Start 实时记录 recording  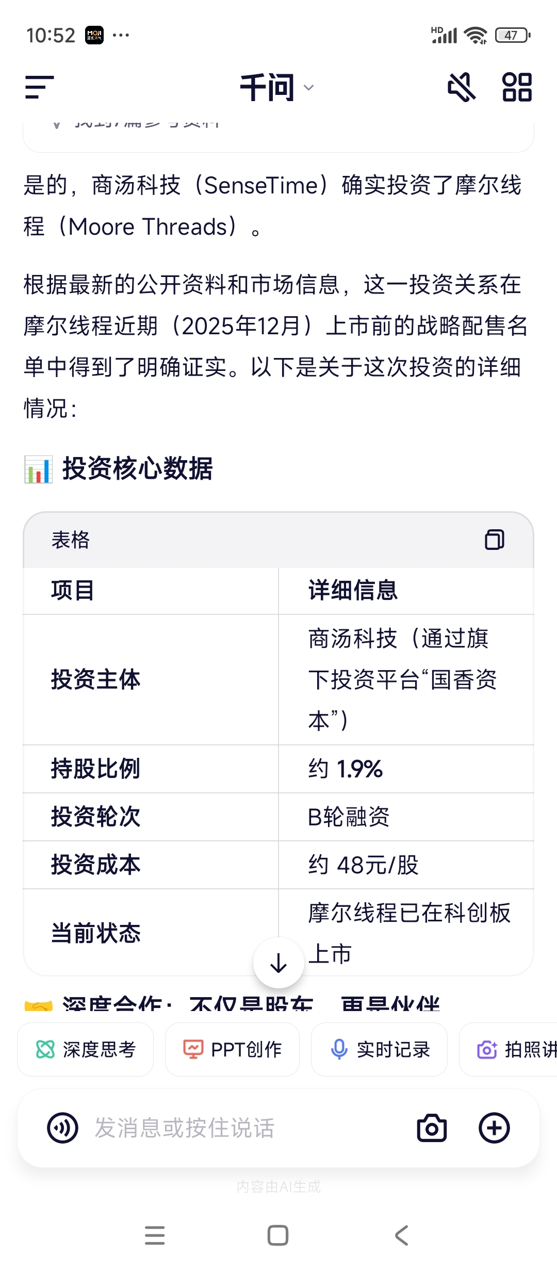pos(379,1049)
